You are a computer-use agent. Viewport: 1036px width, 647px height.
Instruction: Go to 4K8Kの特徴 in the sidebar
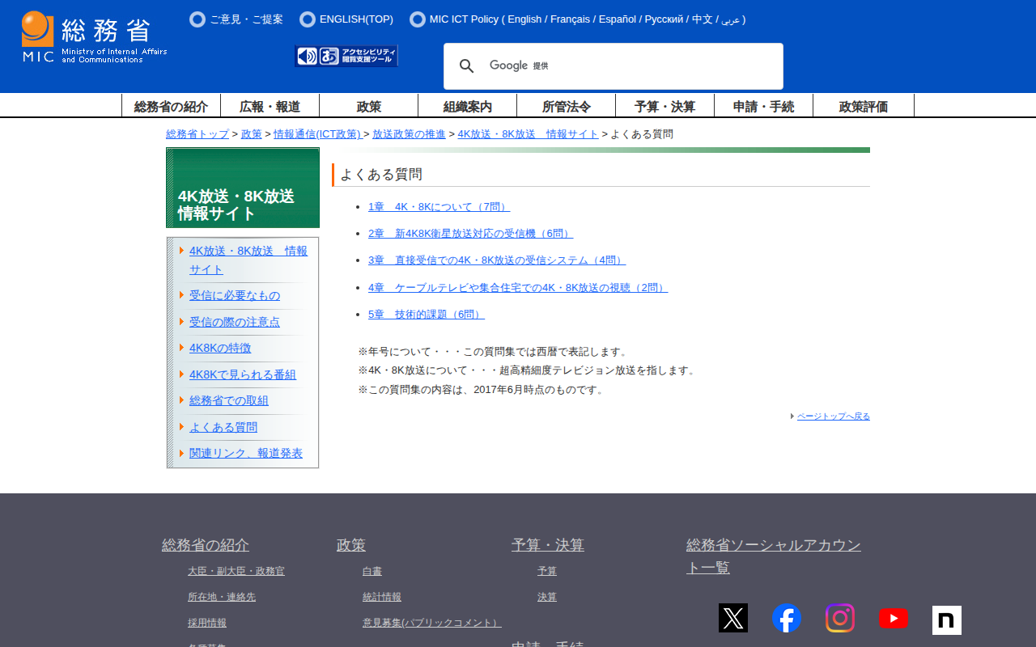point(220,348)
